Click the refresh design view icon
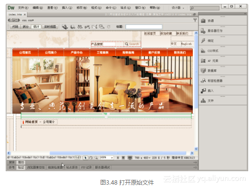 click(x=109, y=27)
